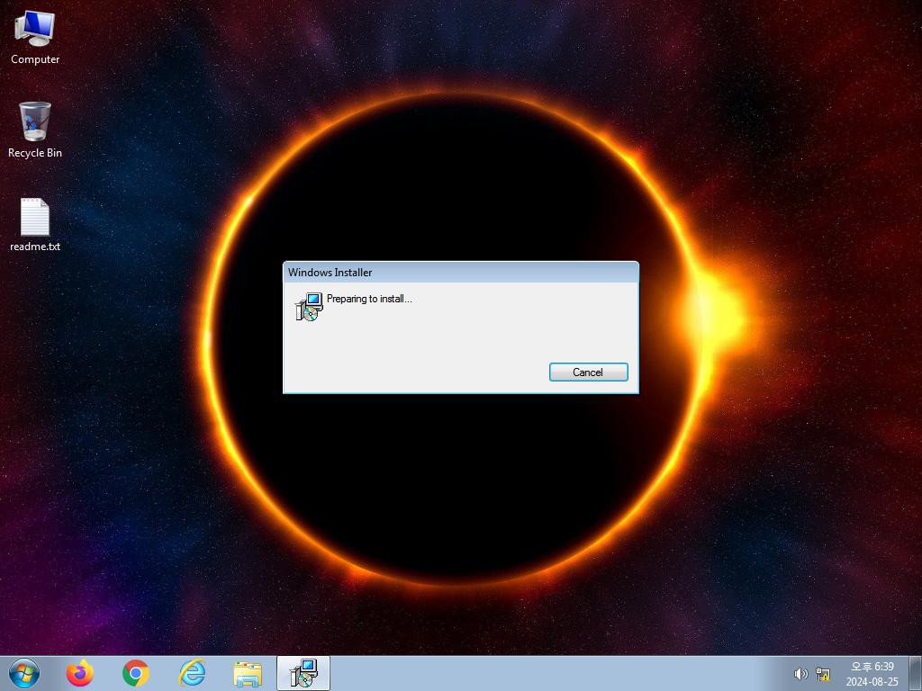Open Windows Explorer from the taskbar
Viewport: 922px width, 691px height.
pyautogui.click(x=248, y=673)
